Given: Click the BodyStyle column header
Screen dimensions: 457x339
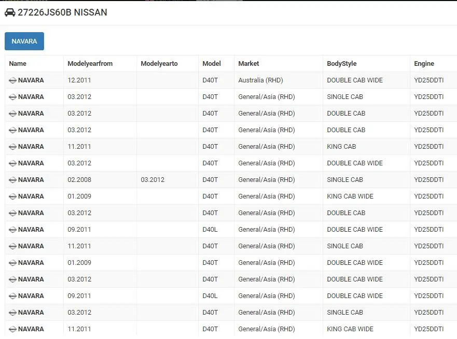Looking at the screenshot, I should [342, 63].
